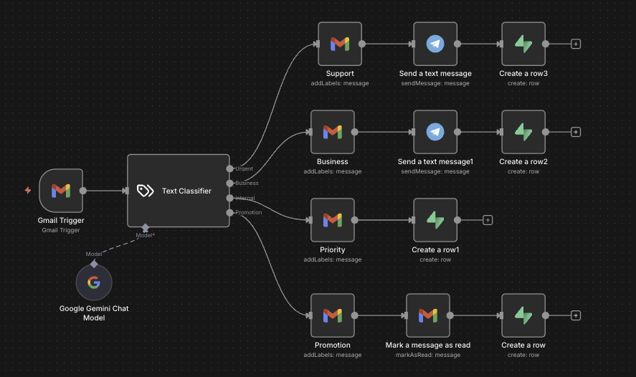Click the output dot of the Promotion node

(354, 315)
